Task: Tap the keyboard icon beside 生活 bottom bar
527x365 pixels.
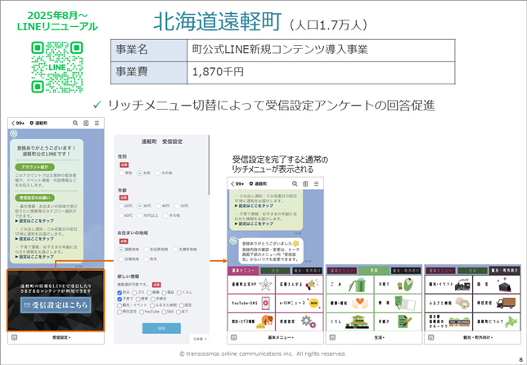Action: [332, 337]
